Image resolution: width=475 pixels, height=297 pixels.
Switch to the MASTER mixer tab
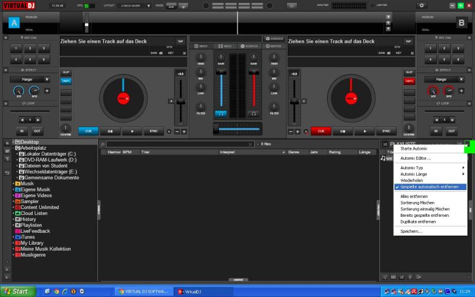click(274, 46)
